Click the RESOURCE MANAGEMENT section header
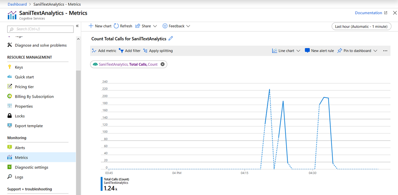The height and width of the screenshot is (195, 398). [x=30, y=57]
